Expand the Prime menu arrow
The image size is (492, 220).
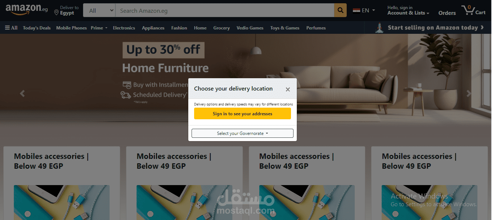106,28
